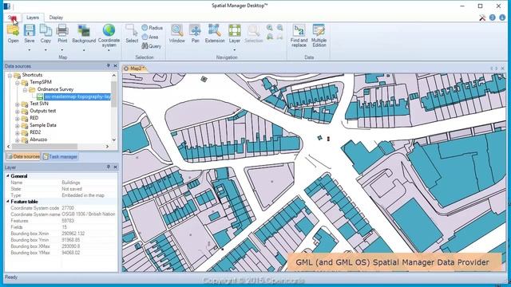Close the Layer properties panel
Image resolution: width=511 pixels, height=287 pixels.
point(115,167)
